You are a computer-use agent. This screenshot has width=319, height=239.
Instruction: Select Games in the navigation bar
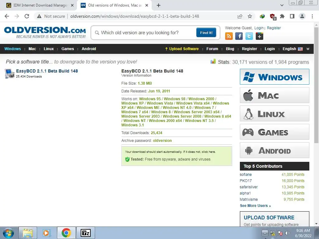68,49
